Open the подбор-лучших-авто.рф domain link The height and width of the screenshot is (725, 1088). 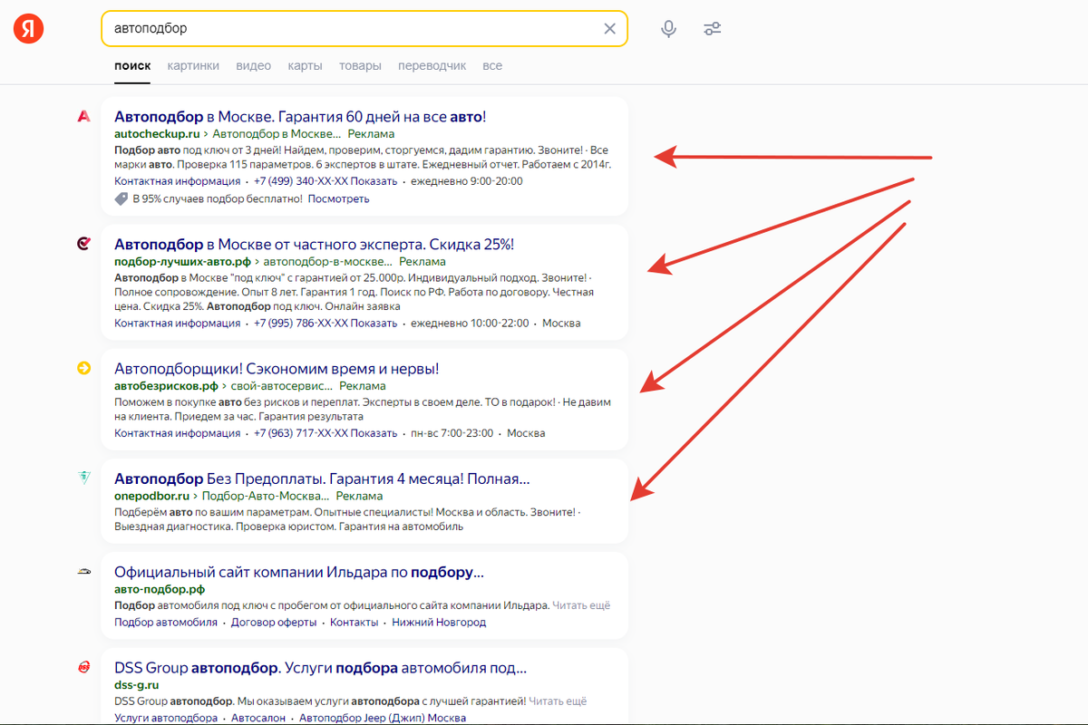182,261
